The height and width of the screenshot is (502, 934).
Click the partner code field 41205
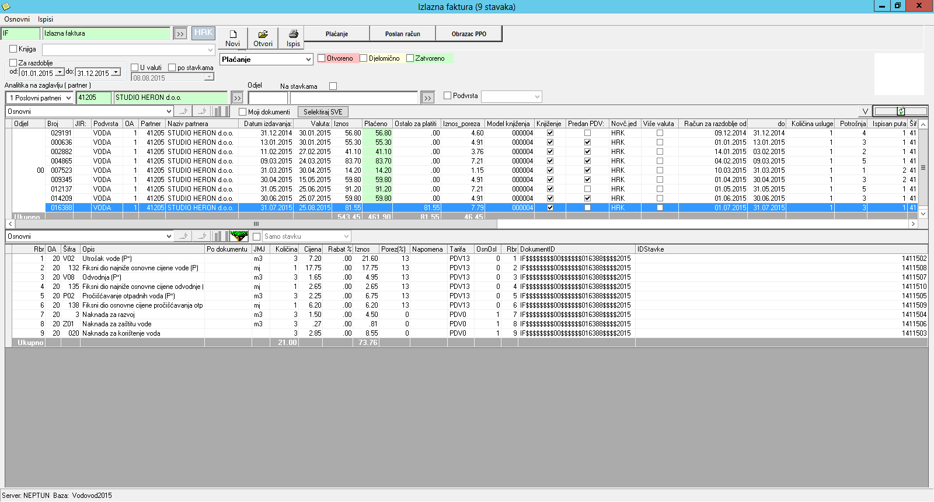[93, 97]
